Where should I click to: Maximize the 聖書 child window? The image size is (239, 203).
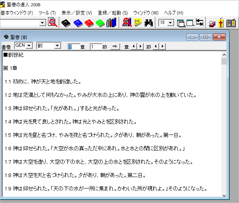206,37
